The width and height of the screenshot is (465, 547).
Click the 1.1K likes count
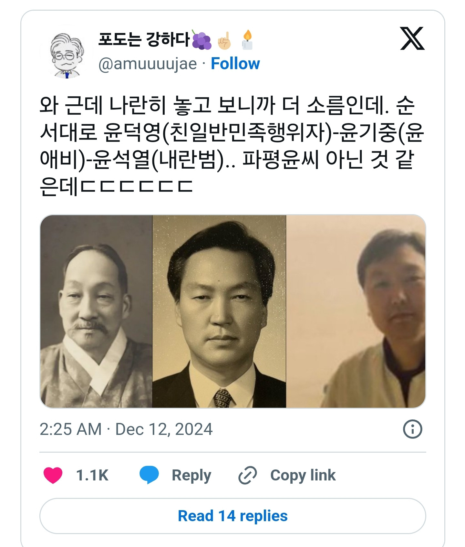click(x=92, y=475)
